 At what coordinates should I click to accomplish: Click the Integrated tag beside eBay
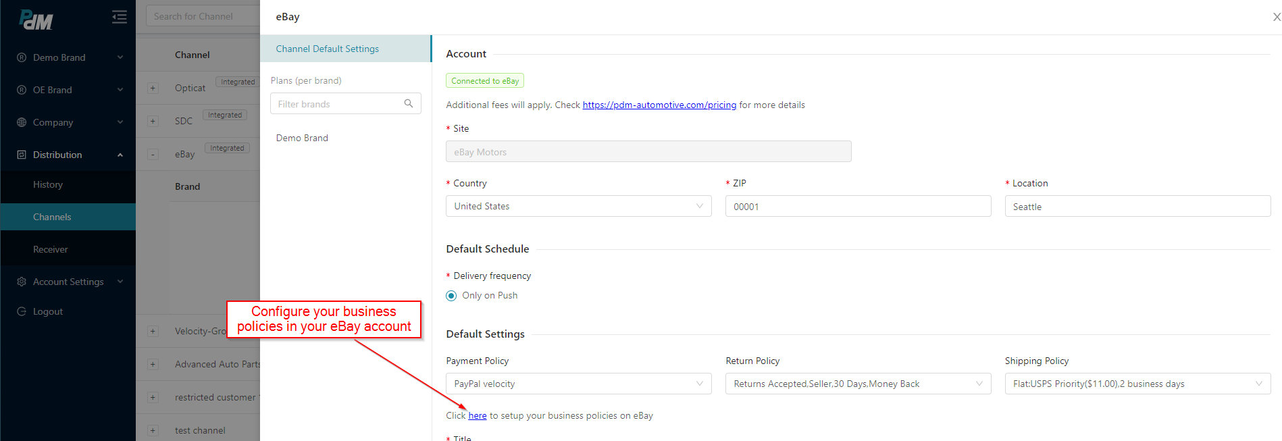click(x=227, y=148)
